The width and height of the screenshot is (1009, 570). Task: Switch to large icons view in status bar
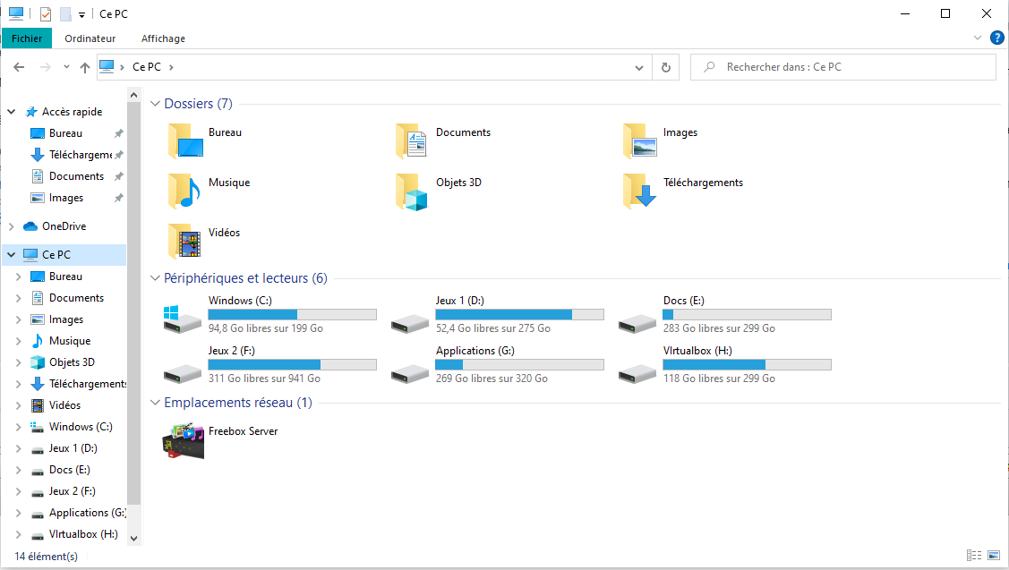994,556
